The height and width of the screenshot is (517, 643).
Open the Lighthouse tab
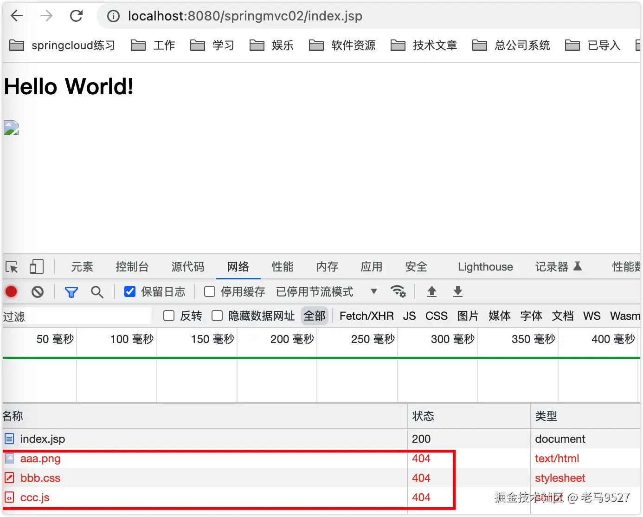click(x=485, y=267)
